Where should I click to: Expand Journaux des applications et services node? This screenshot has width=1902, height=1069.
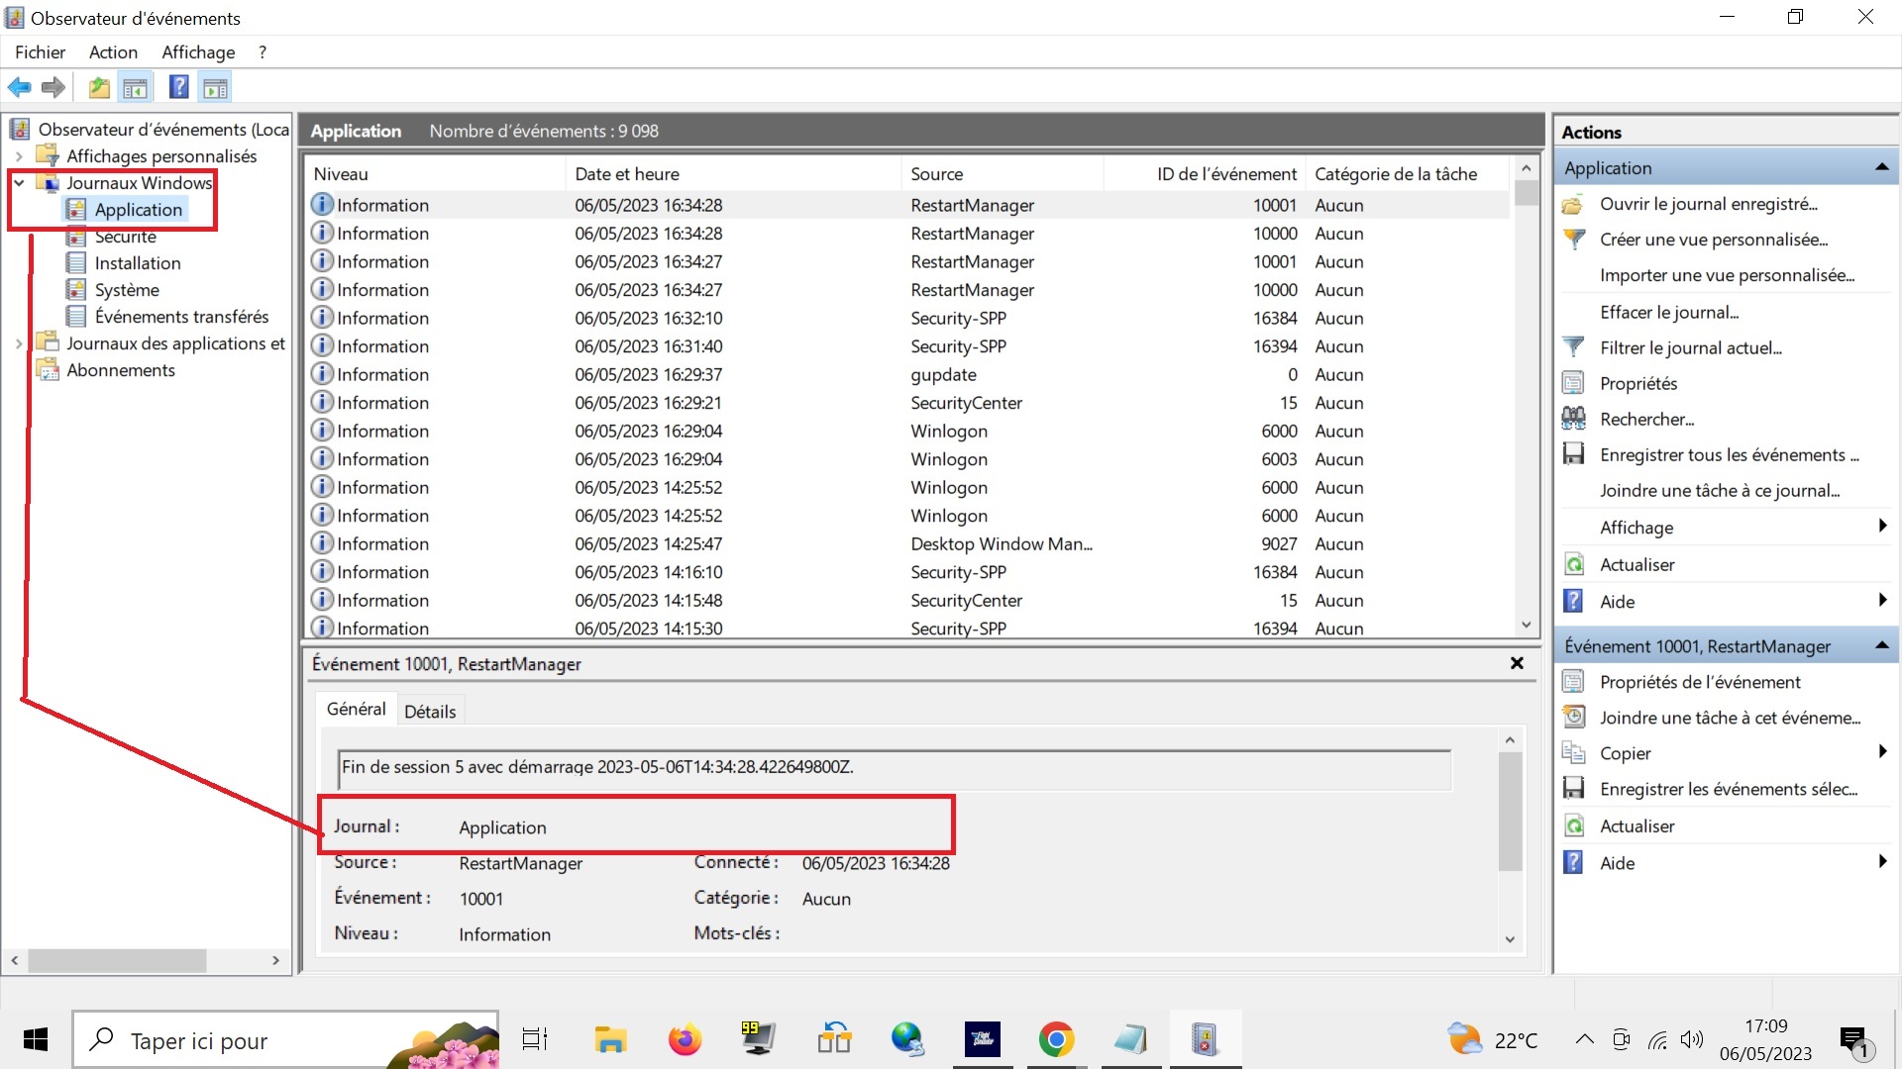point(19,343)
